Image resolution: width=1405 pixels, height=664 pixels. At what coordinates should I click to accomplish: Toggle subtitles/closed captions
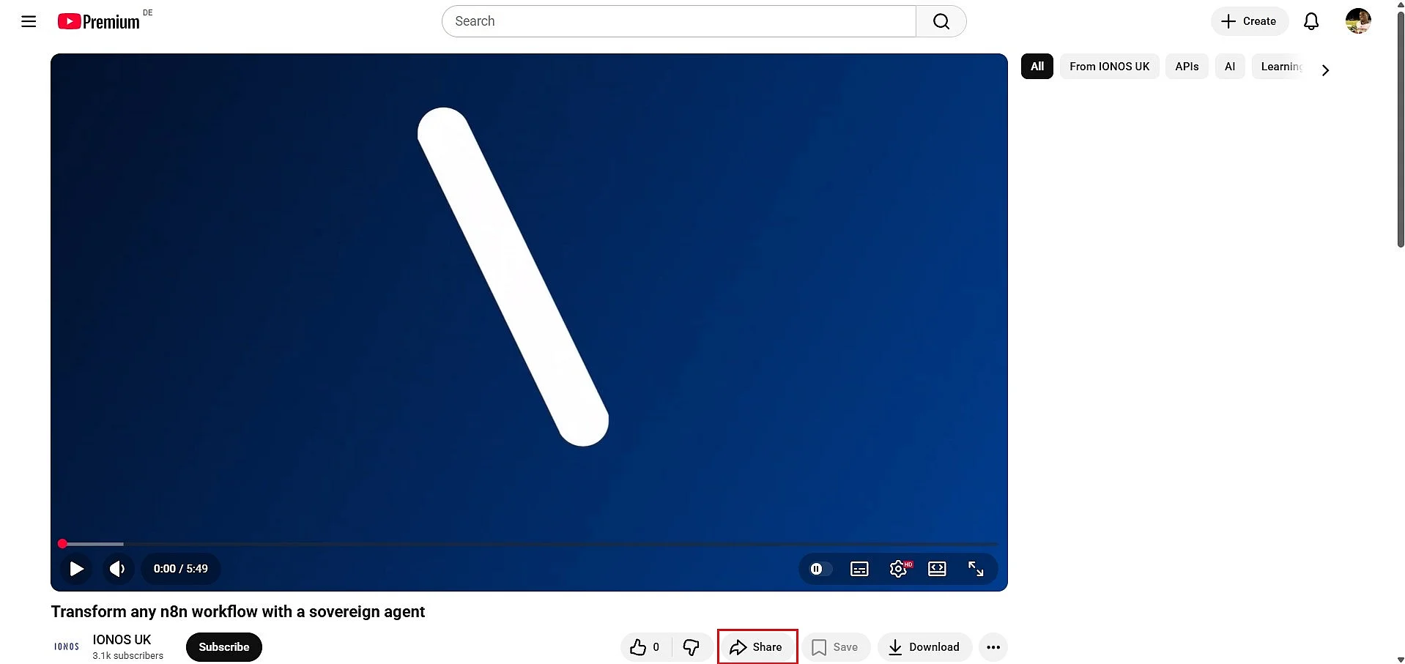[x=859, y=569]
